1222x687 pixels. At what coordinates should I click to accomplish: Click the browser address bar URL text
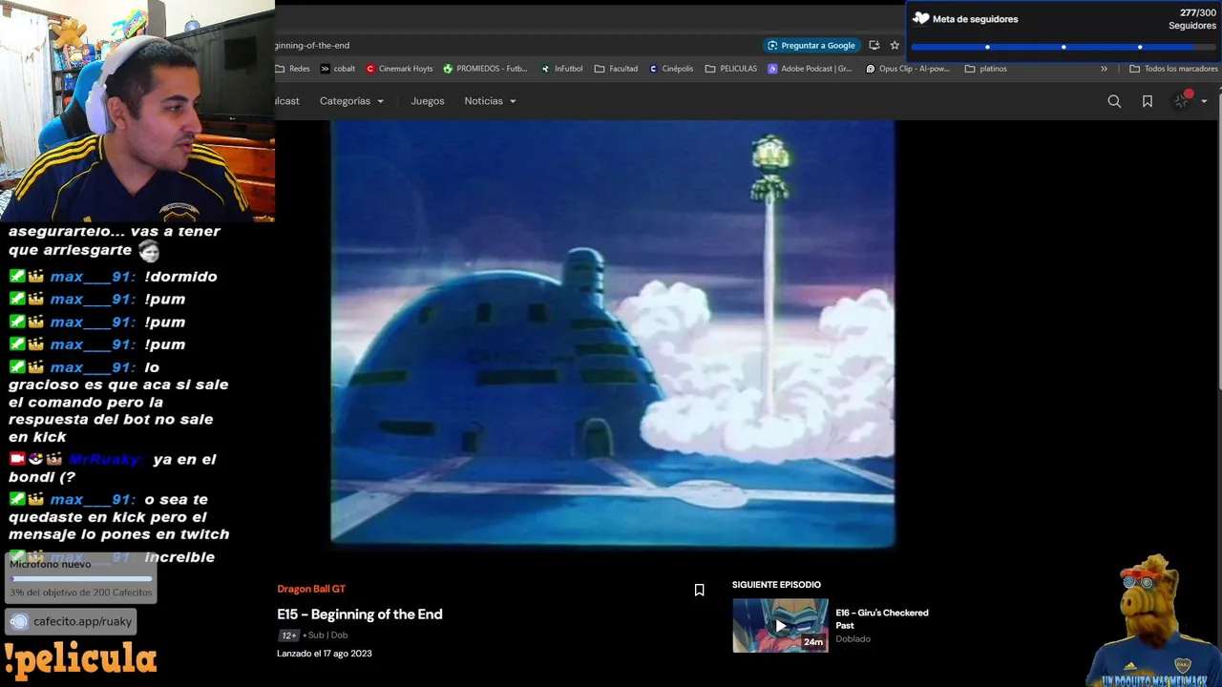(312, 45)
